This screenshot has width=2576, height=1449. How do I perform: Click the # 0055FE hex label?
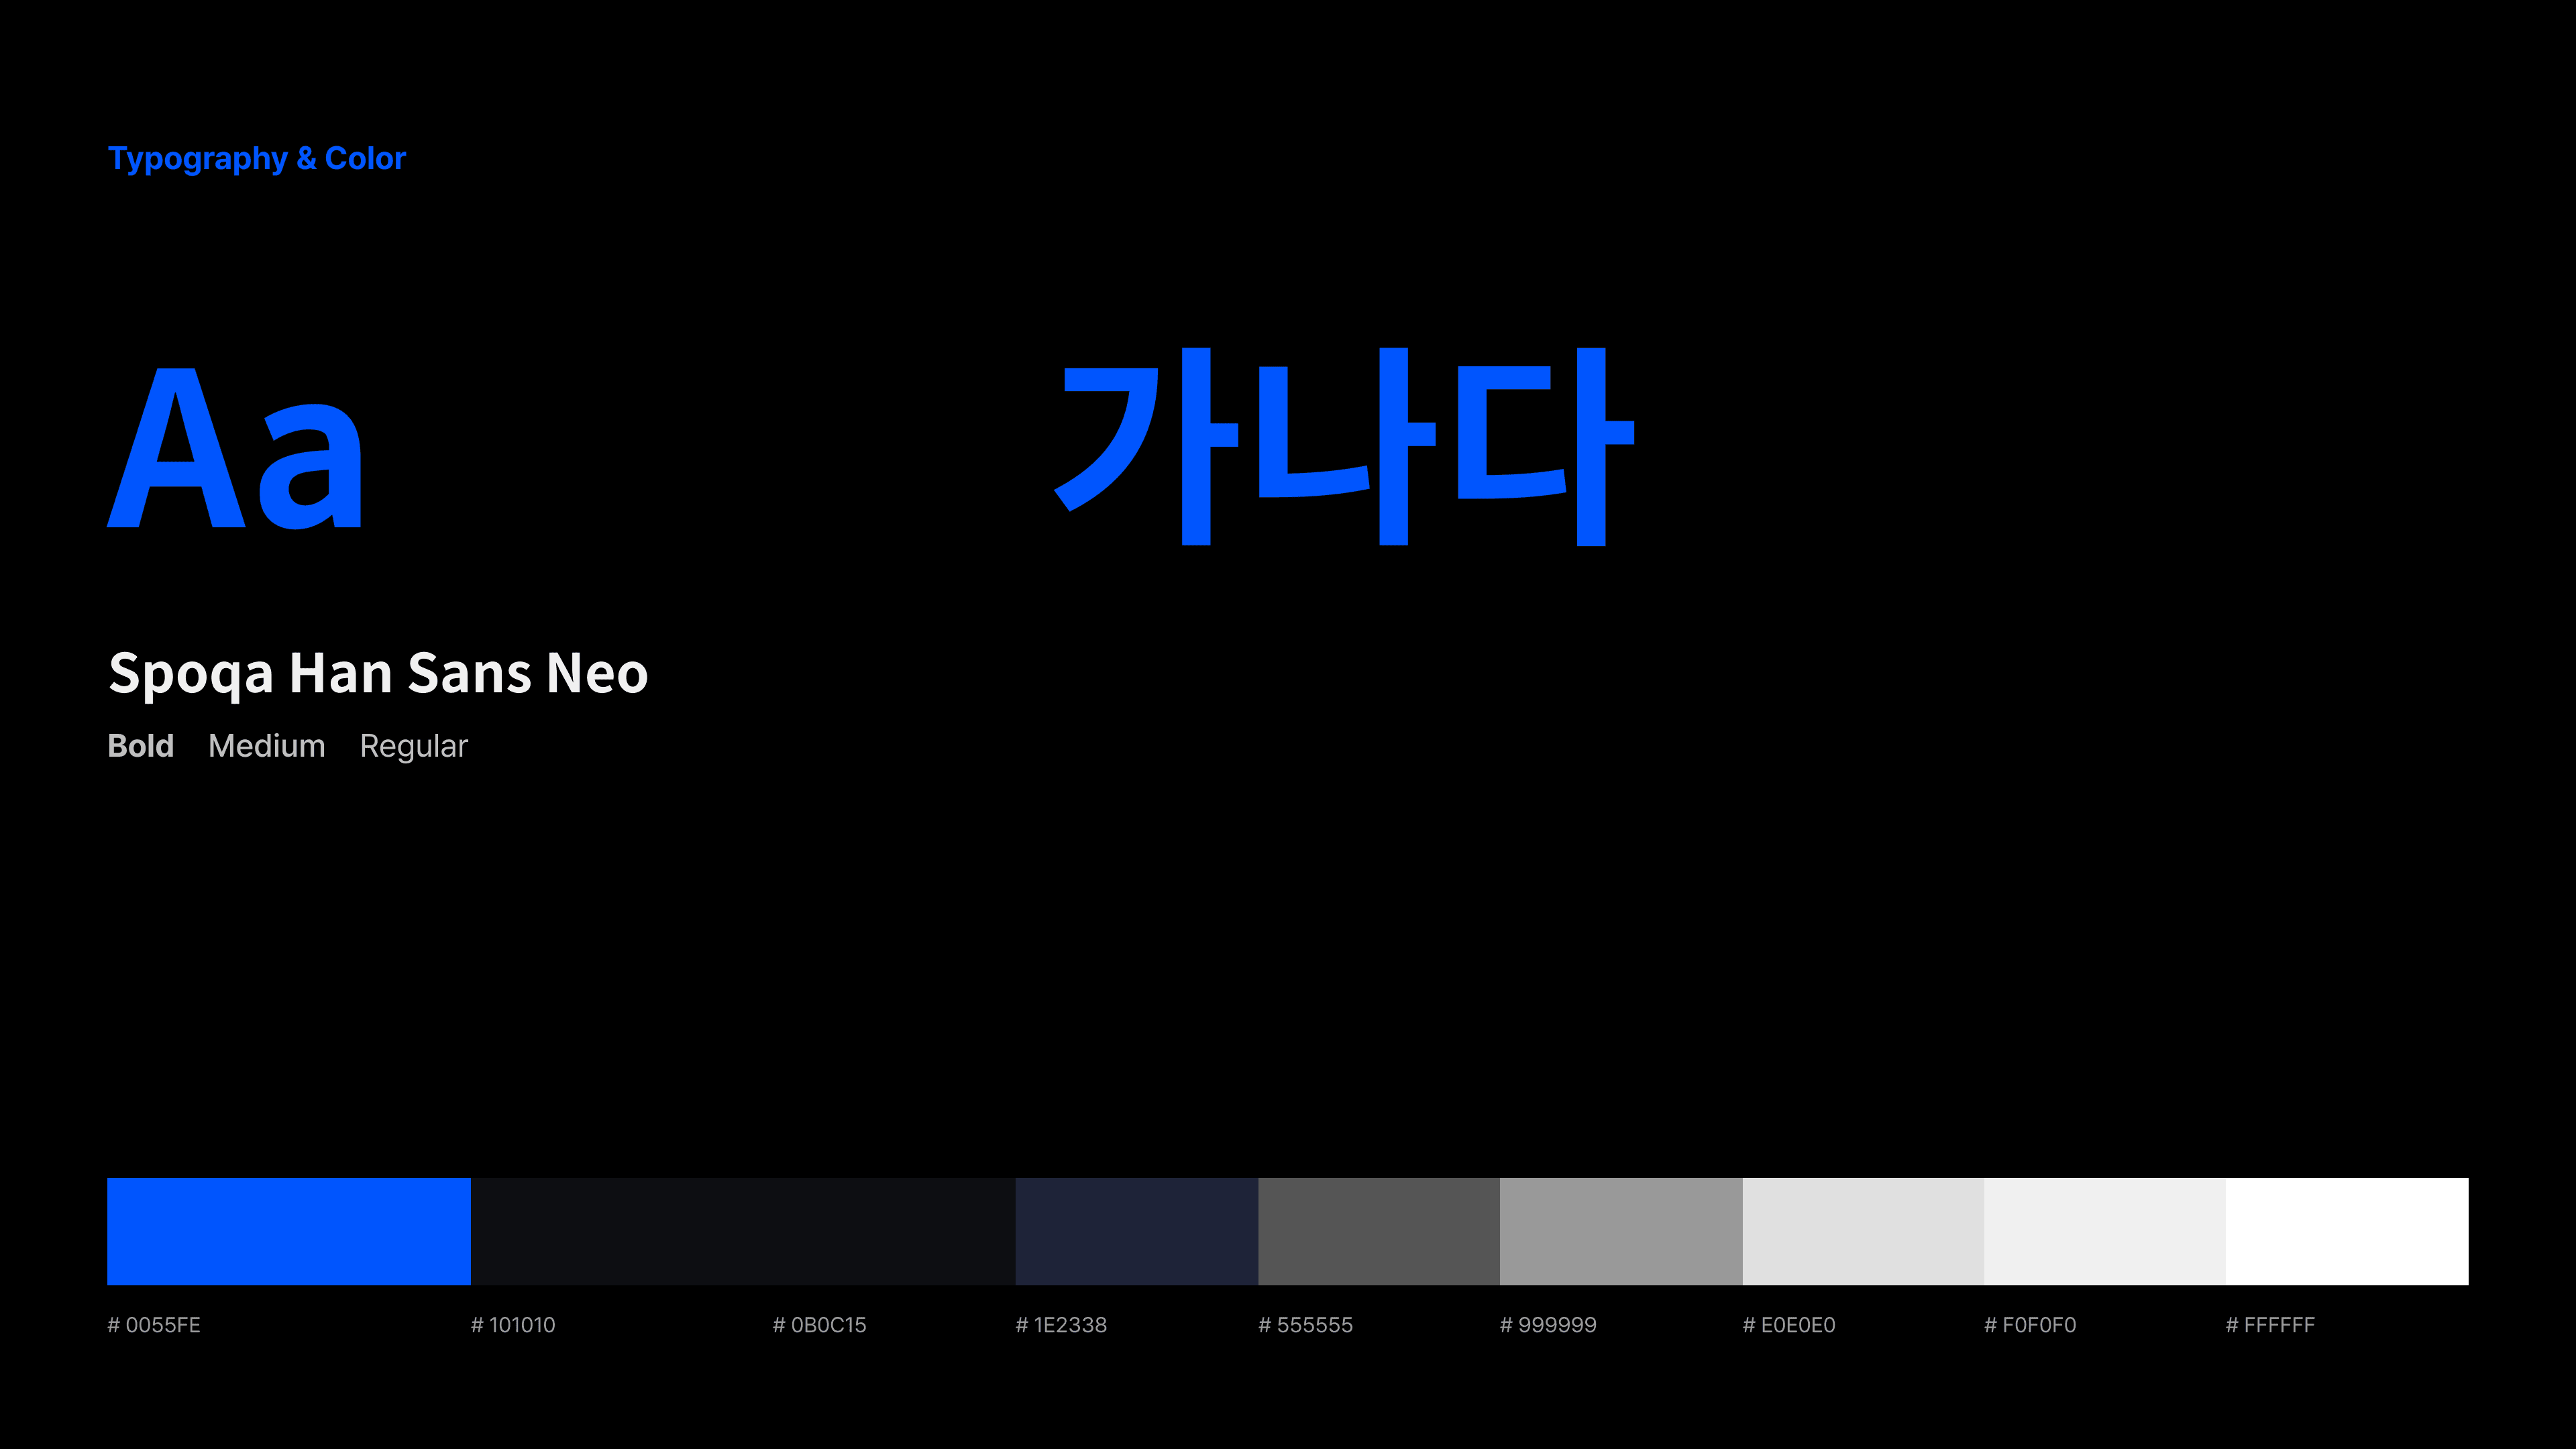pos(154,1325)
